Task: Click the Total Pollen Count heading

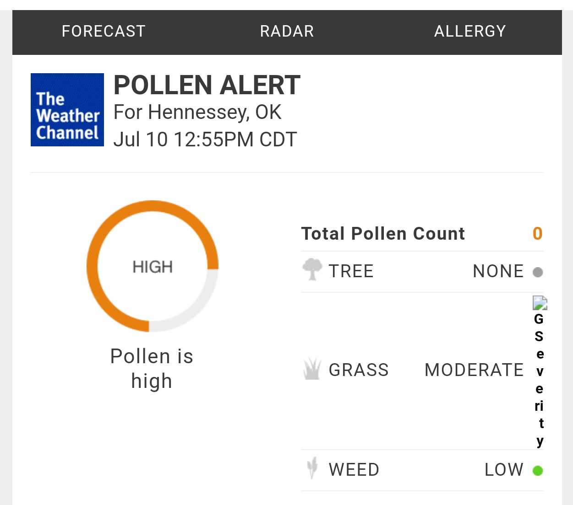Action: [x=383, y=234]
